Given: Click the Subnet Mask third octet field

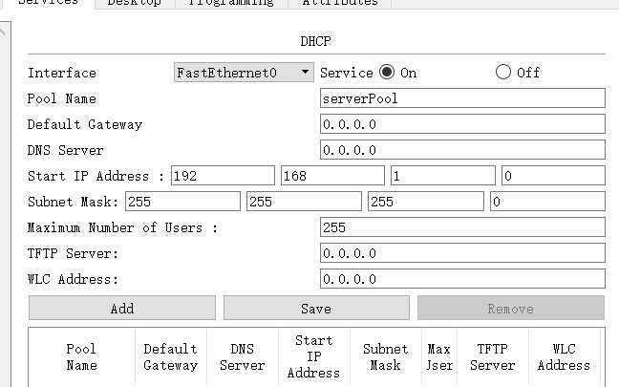Looking at the screenshot, I should pos(426,202).
